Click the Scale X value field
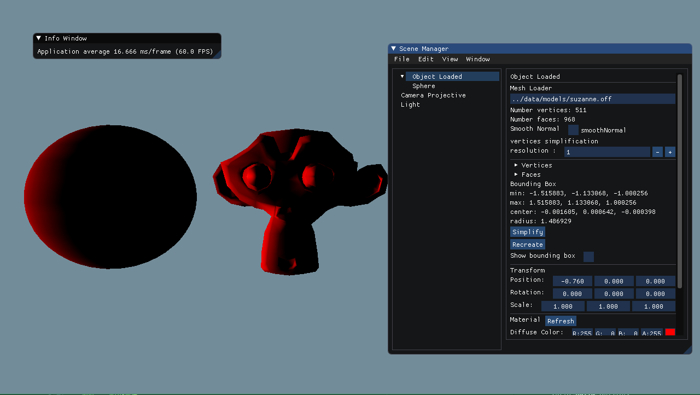700x395 pixels. tap(563, 306)
